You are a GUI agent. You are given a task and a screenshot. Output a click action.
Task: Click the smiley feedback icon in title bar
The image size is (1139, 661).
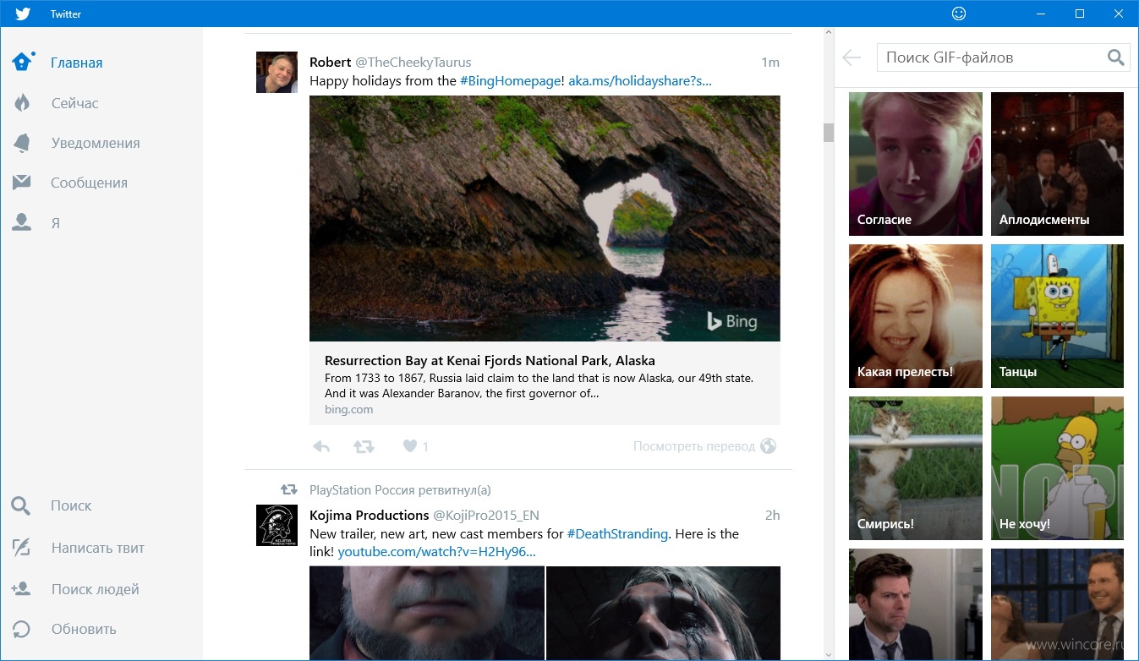958,14
